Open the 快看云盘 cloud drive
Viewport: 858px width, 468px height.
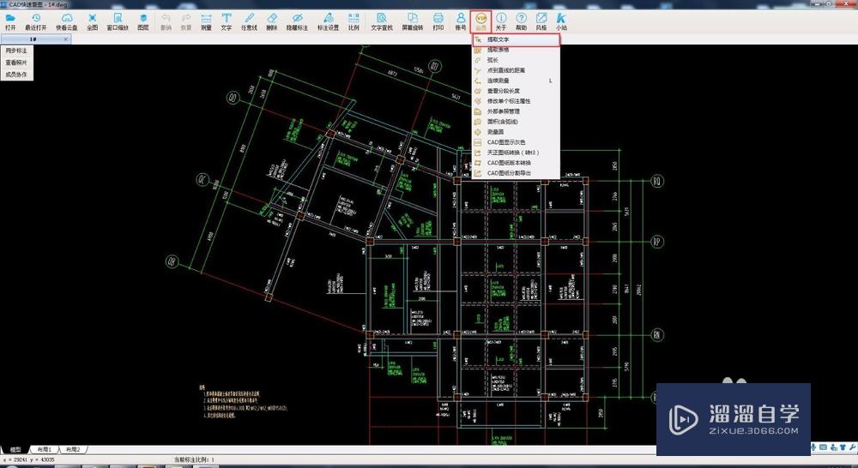[x=67, y=22]
